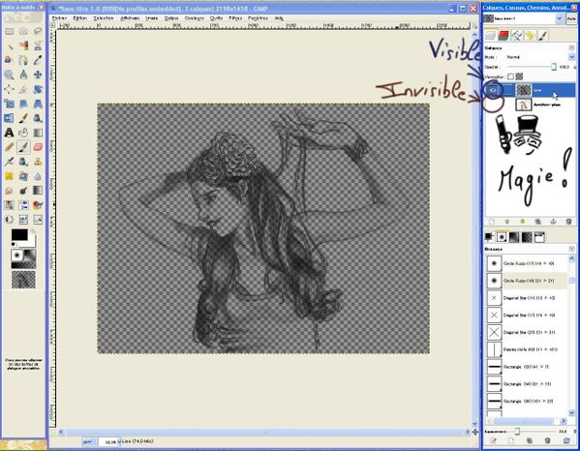Image resolution: width=580 pixels, height=451 pixels.
Task: Enable the Auto button in Layers dock
Action: (571, 18)
